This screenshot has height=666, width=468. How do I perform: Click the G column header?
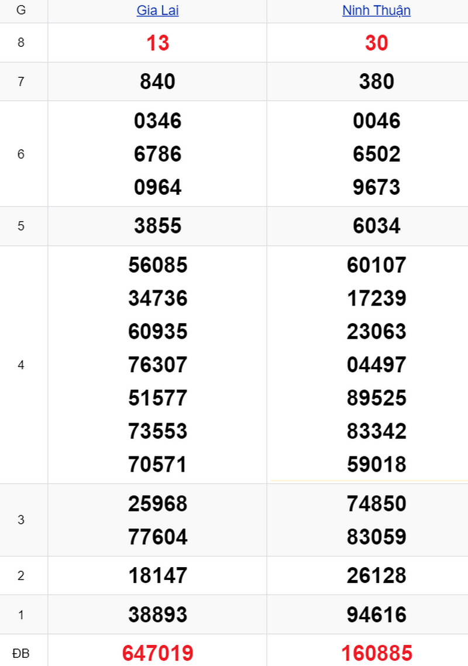tap(21, 10)
